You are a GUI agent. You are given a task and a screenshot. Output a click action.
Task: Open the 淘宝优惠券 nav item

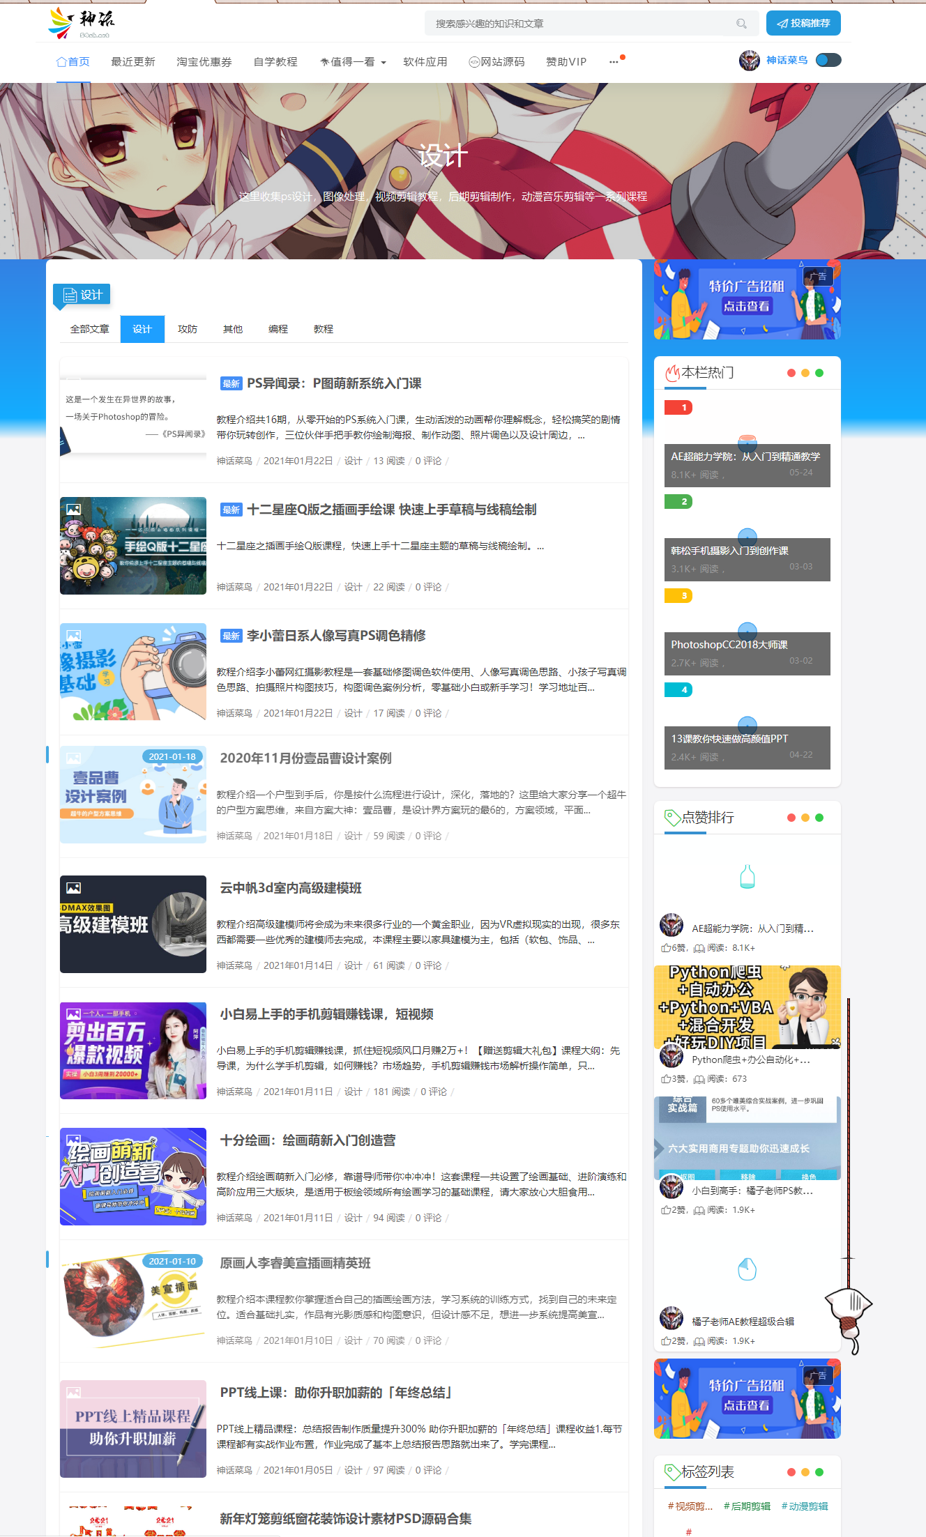(x=204, y=62)
